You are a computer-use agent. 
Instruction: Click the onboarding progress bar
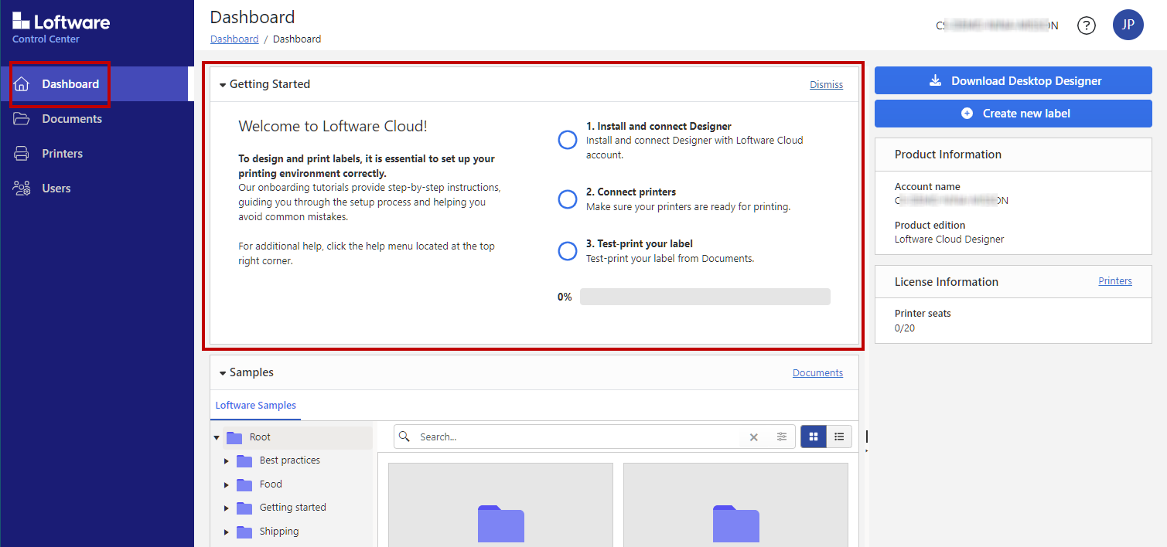pos(705,297)
